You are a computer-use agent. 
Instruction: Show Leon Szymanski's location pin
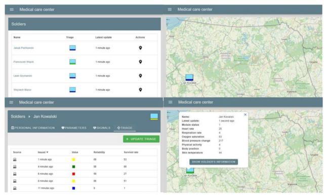(x=140, y=76)
